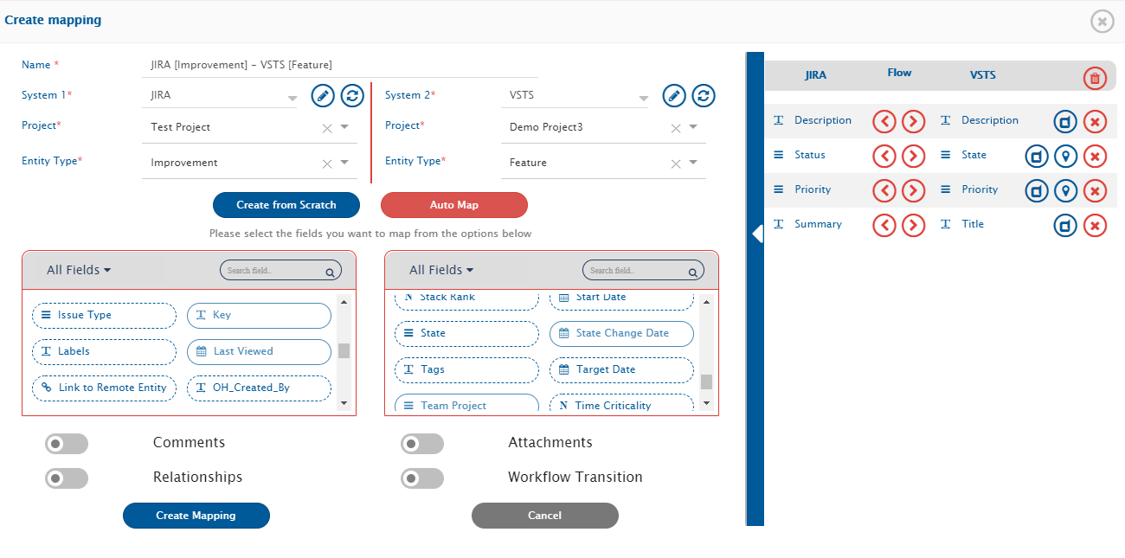Click the edit pencil icon for System 1
This screenshot has width=1125, height=558.
(x=323, y=96)
